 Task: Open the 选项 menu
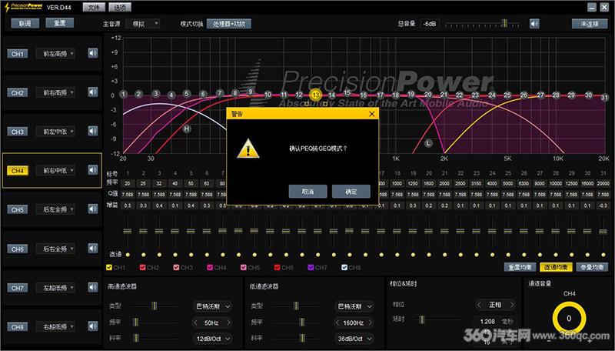120,7
